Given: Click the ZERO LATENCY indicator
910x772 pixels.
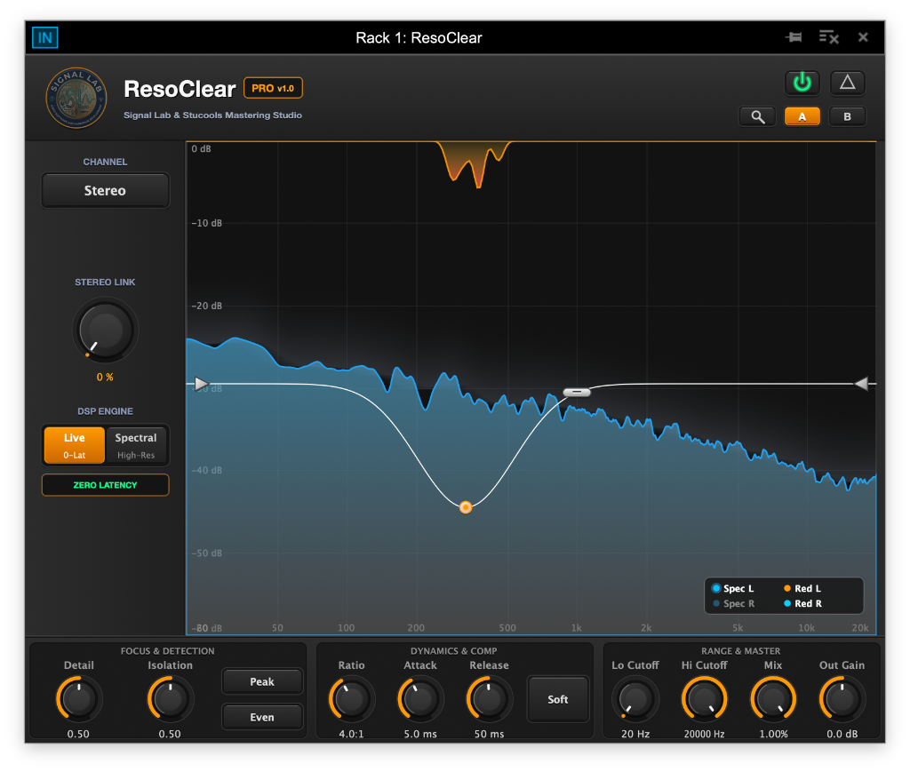Looking at the screenshot, I should click(105, 485).
